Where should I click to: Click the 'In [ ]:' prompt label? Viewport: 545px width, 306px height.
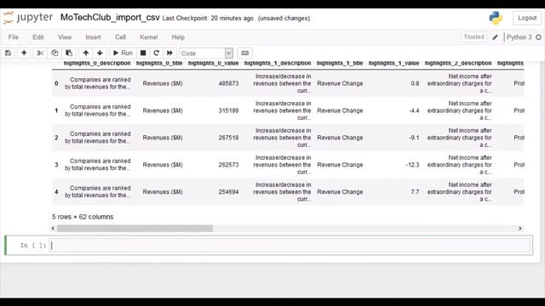(32, 246)
